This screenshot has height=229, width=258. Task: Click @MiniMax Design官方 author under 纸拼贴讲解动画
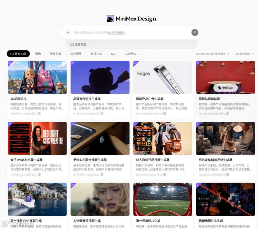[212, 114]
